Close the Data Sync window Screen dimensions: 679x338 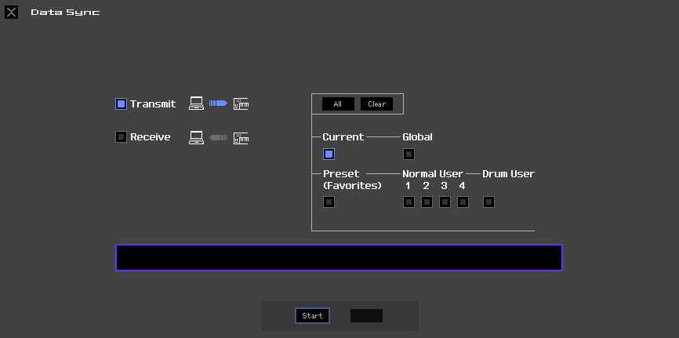(x=12, y=13)
